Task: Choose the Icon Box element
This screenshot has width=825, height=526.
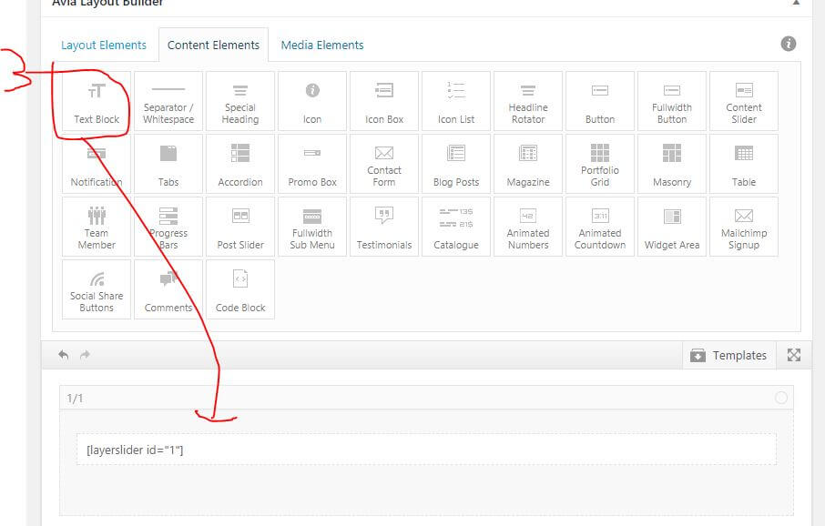Action: tap(384, 103)
